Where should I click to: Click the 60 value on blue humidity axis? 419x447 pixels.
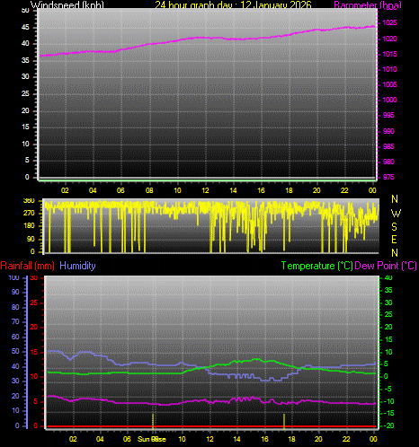[15, 337]
